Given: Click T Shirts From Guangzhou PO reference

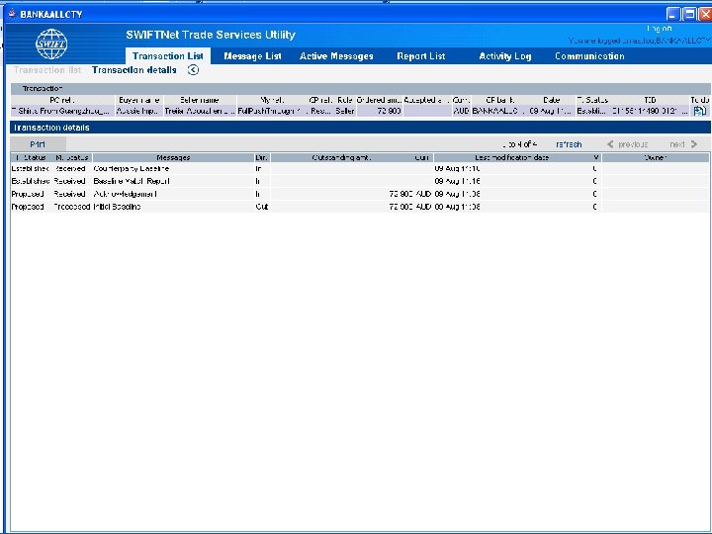Looking at the screenshot, I should tap(62, 111).
